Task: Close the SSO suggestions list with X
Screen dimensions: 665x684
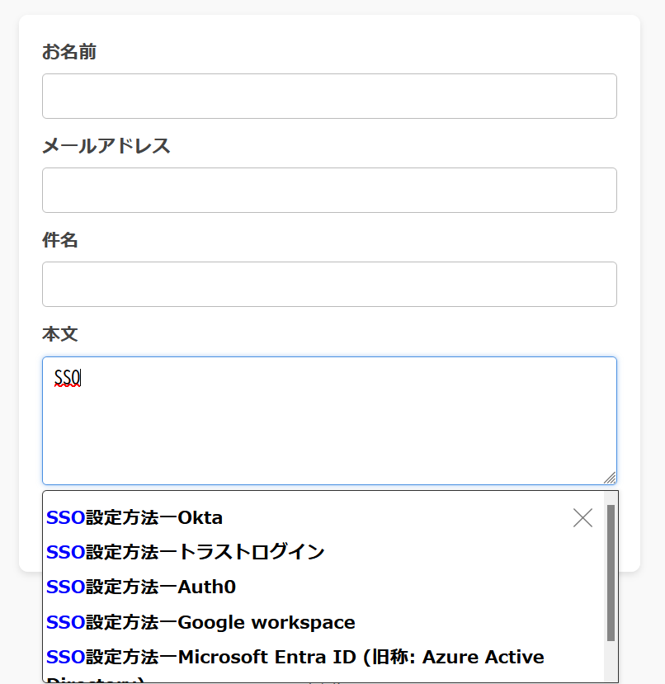Action: 582,518
